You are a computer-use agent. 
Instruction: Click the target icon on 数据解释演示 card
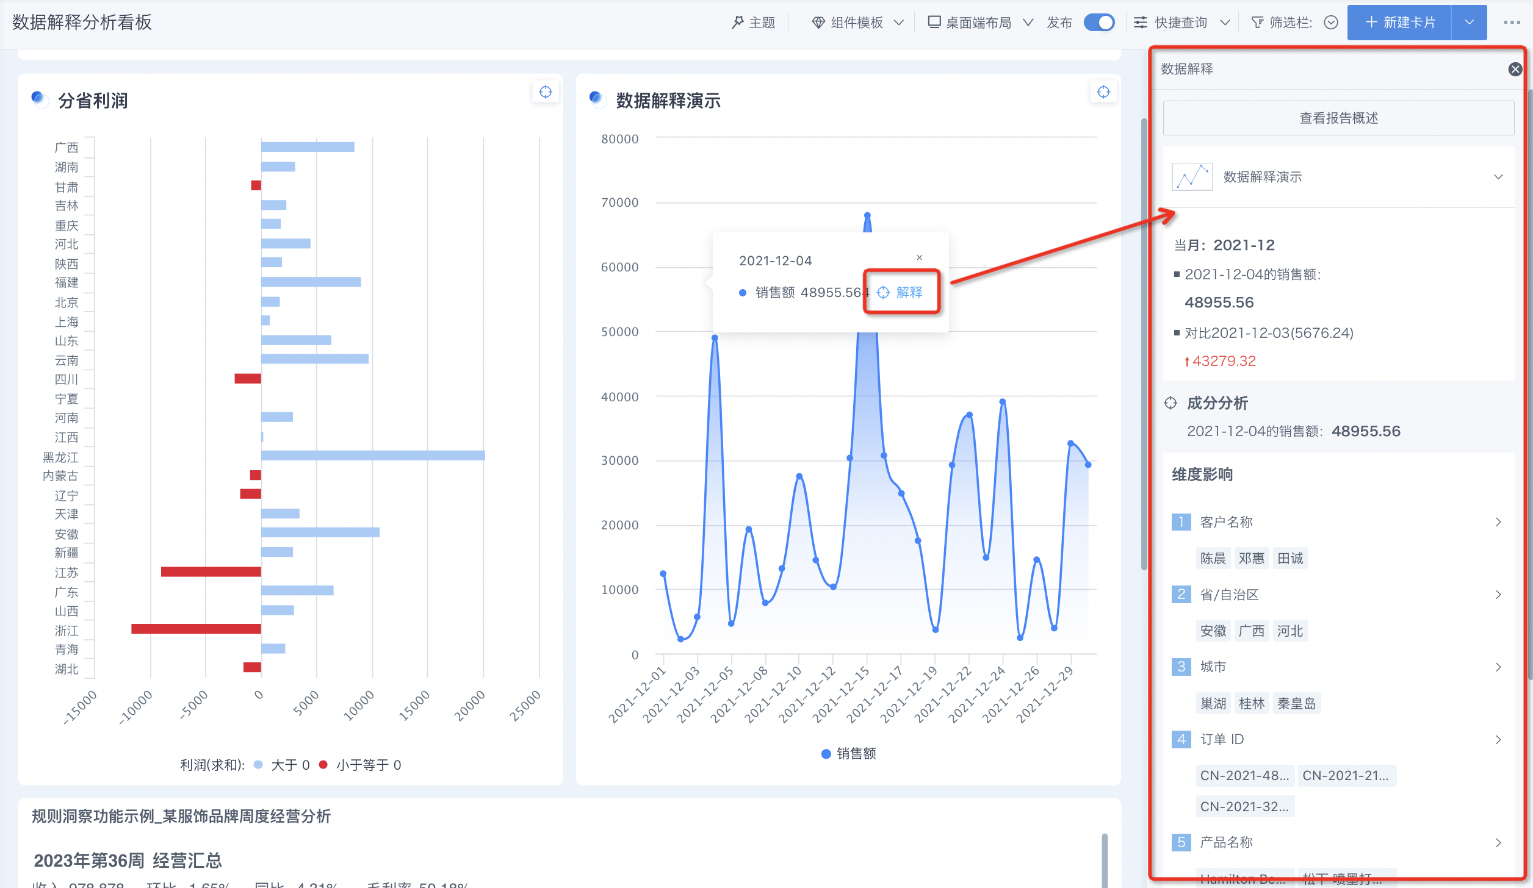pos(1103,92)
